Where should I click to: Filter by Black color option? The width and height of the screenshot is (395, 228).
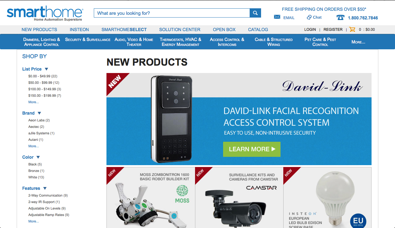tap(35, 164)
